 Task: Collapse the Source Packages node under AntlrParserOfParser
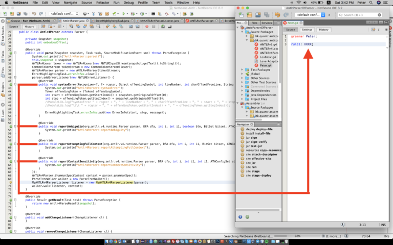[x=243, y=32]
